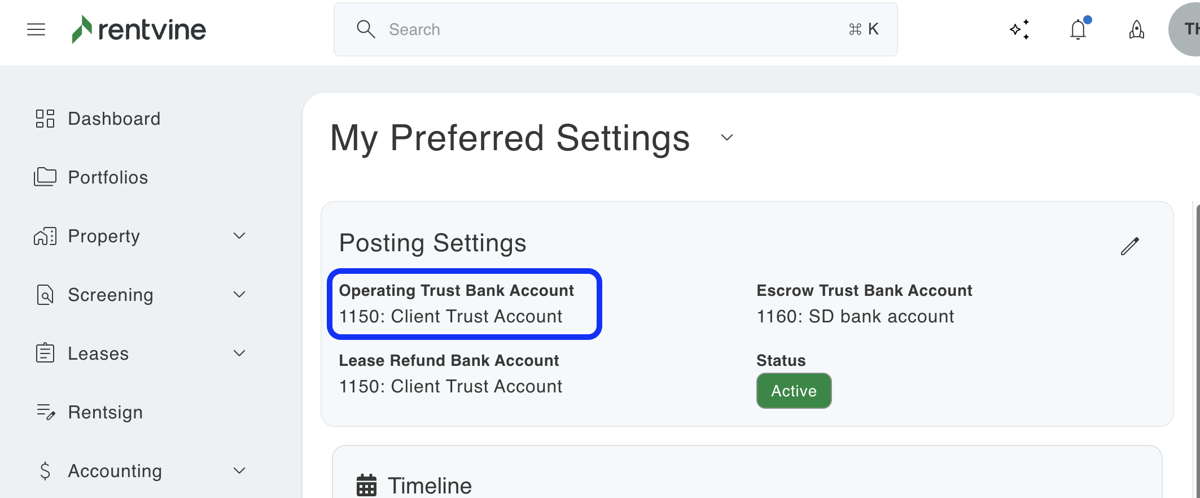The width and height of the screenshot is (1200, 498).
Task: Edit Posting Settings with pencil icon
Action: click(x=1129, y=246)
